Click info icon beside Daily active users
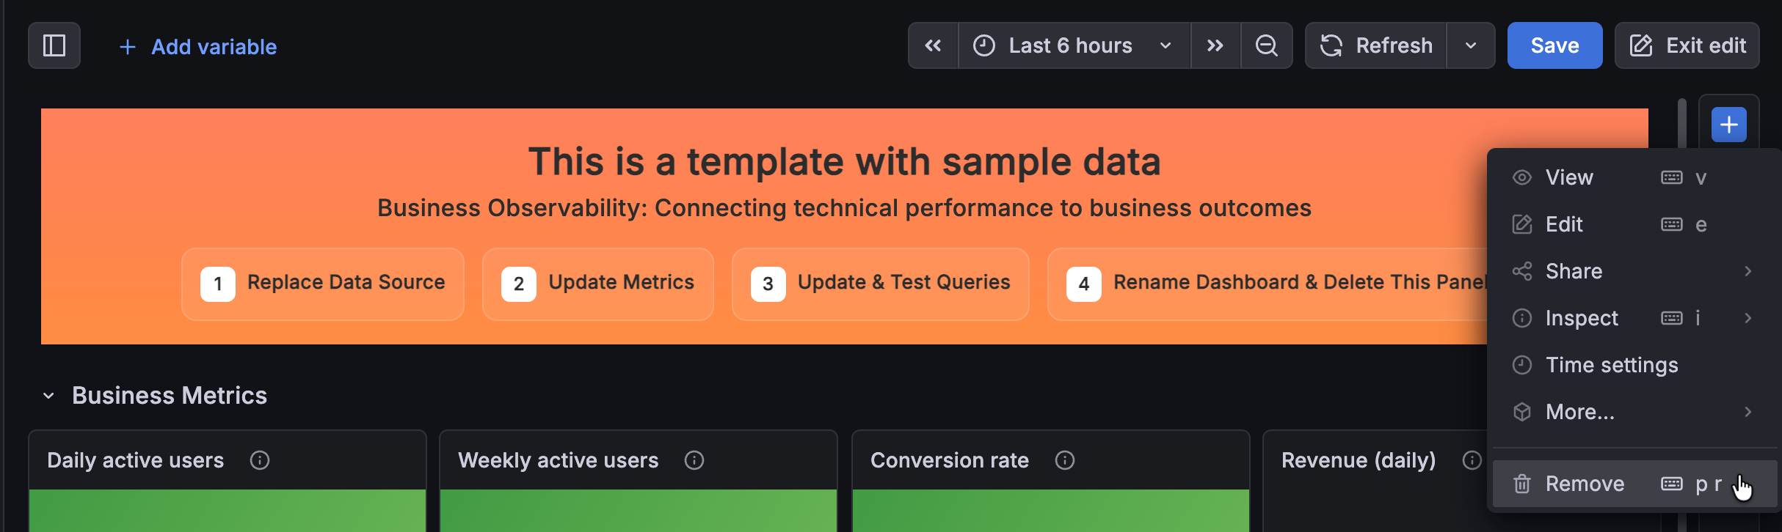 point(260,460)
